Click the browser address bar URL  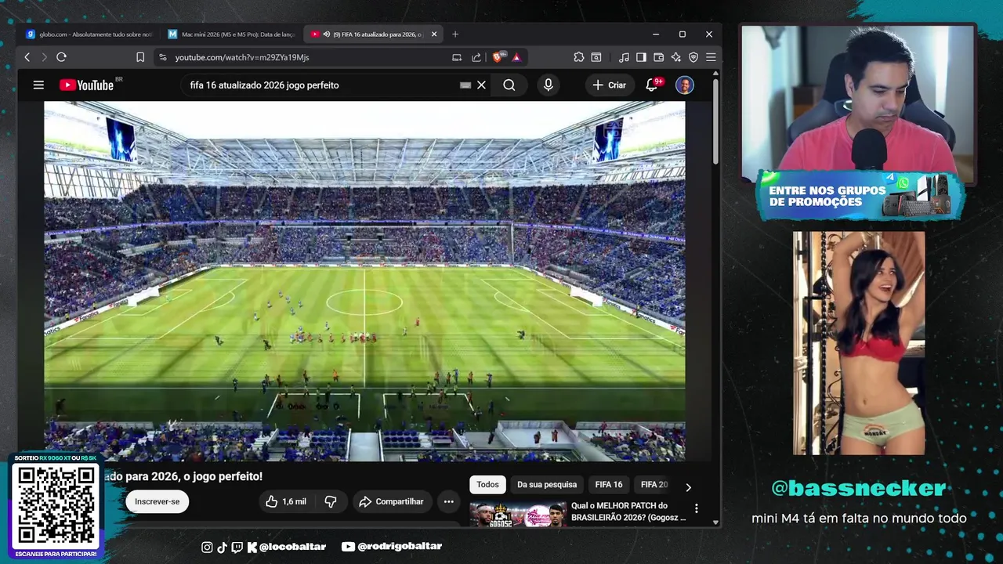click(242, 57)
